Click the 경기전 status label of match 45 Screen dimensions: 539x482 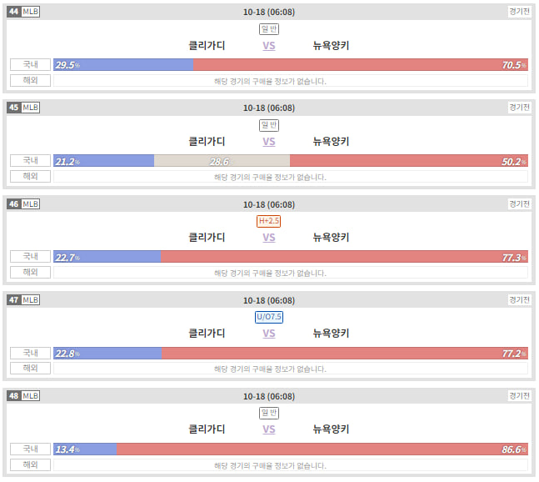pos(519,108)
